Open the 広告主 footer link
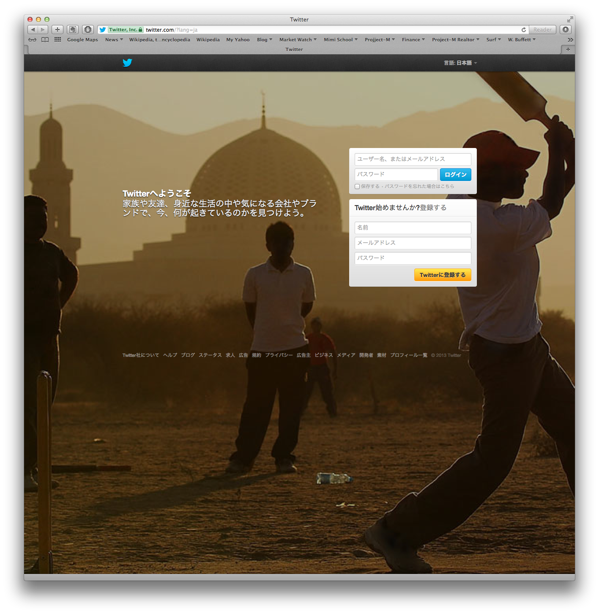Viewport: 599px width, 614px height. pyautogui.click(x=304, y=355)
